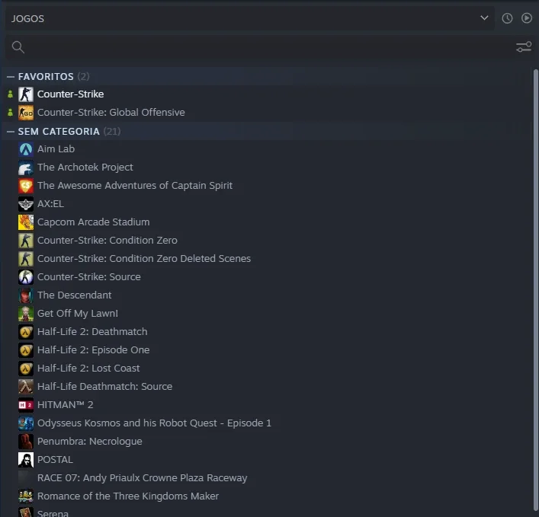Select RACE 07: Andy Priaulx Crowne Plaza Raceway
Image resolution: width=539 pixels, height=517 pixels.
pyautogui.click(x=143, y=477)
